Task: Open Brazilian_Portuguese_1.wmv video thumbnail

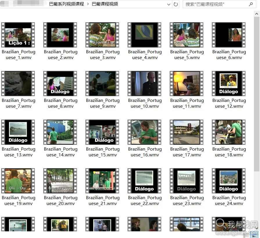Action: (x=18, y=35)
